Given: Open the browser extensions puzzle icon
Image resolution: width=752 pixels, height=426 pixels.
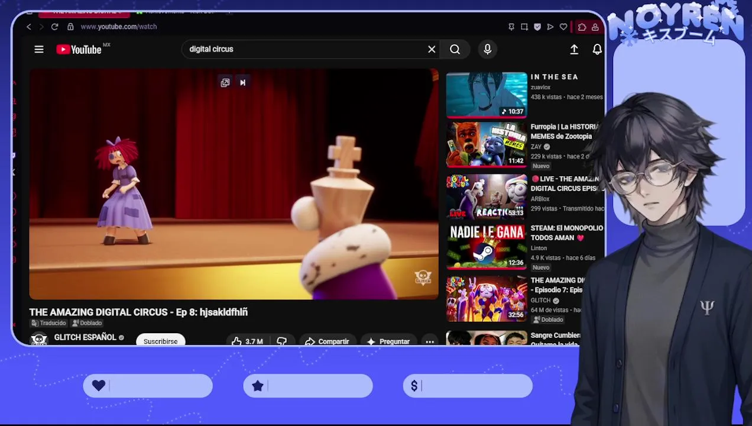Looking at the screenshot, I should 582,27.
